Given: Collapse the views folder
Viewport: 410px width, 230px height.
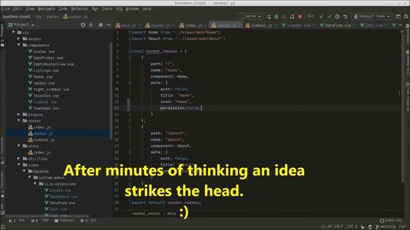Looking at the screenshot, I should 19,165.
